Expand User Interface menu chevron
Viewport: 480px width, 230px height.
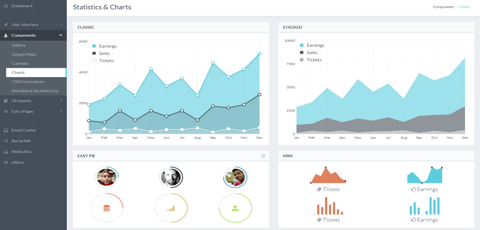61,24
